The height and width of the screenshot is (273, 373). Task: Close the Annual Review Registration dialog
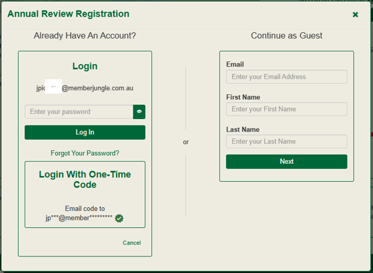click(x=355, y=14)
